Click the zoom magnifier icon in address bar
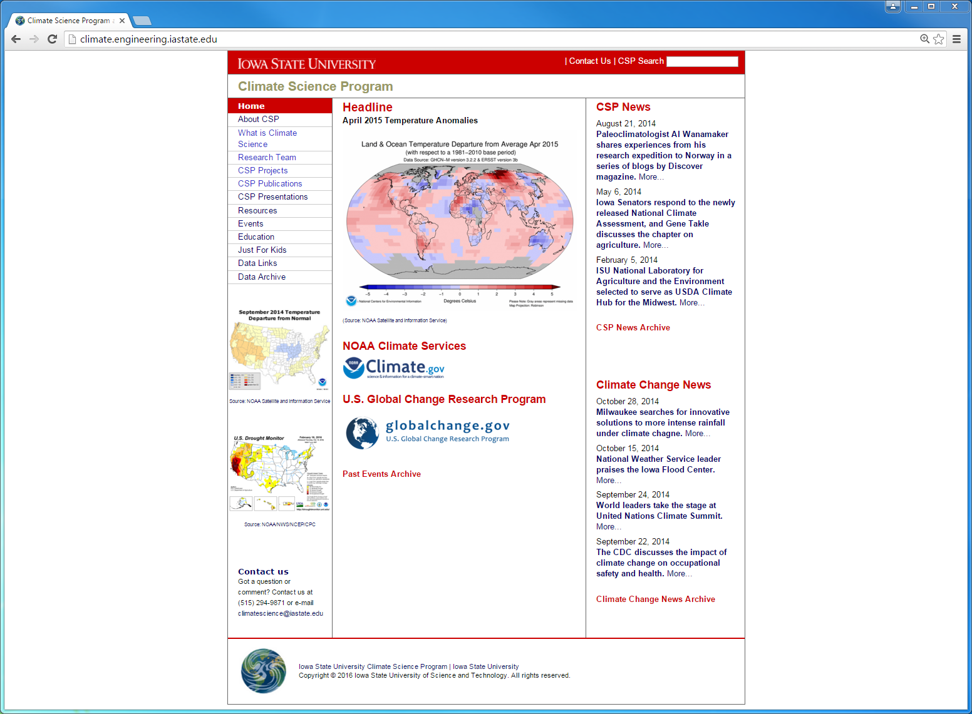The image size is (972, 714). 924,39
